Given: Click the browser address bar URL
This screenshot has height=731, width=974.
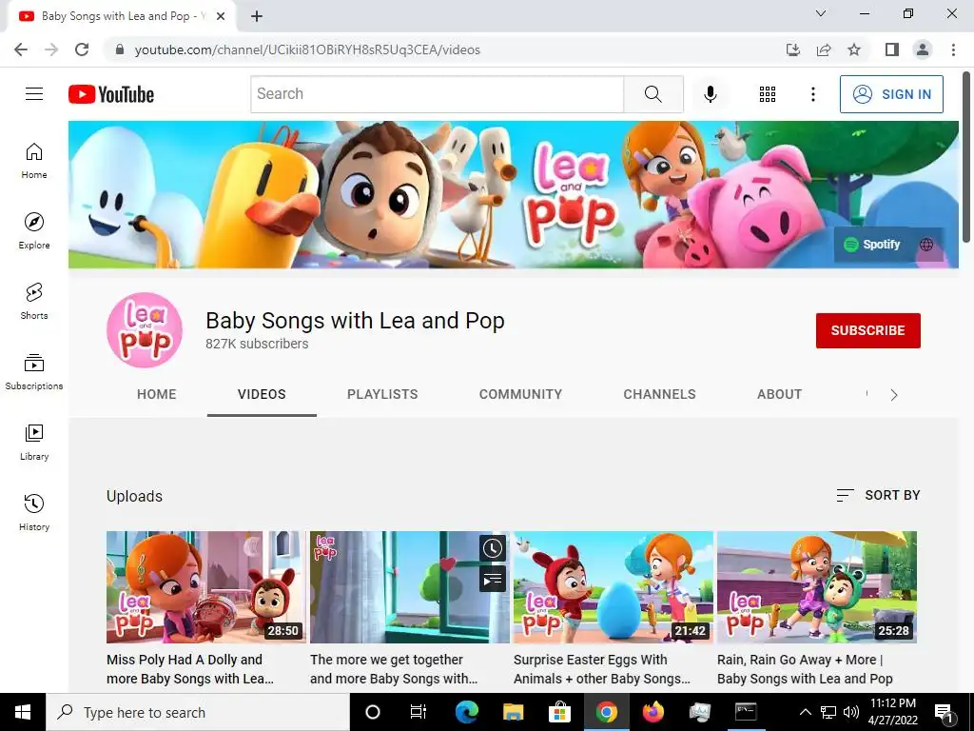Looking at the screenshot, I should 307,49.
